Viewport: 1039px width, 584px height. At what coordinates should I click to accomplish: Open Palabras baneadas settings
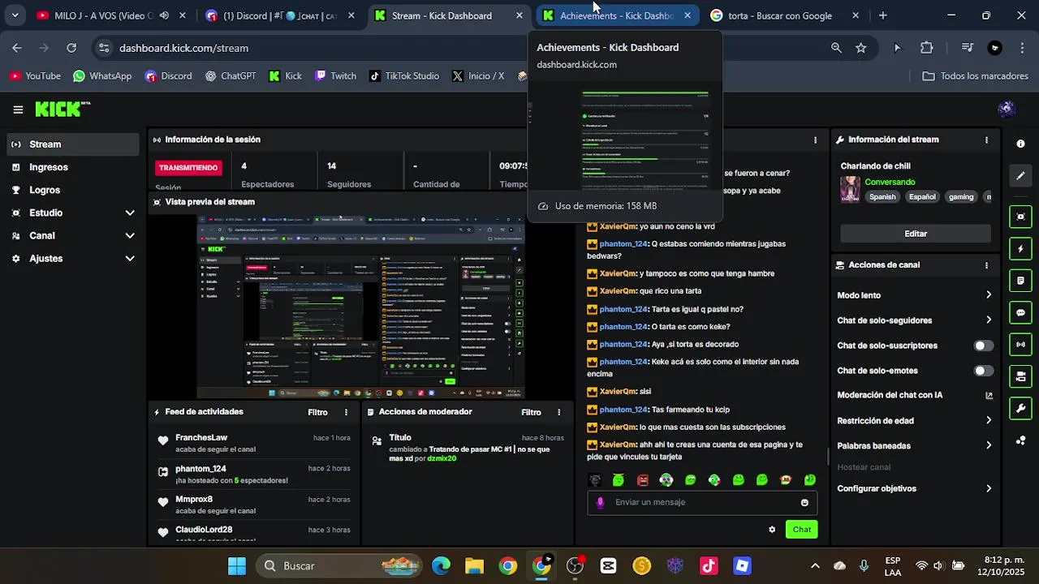[x=915, y=446]
